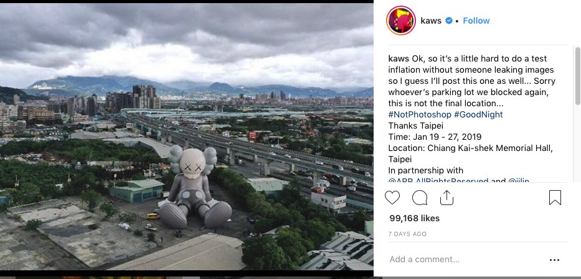Open the @jilin mention at caption end
This screenshot has width=581, height=279.
coord(519,181)
